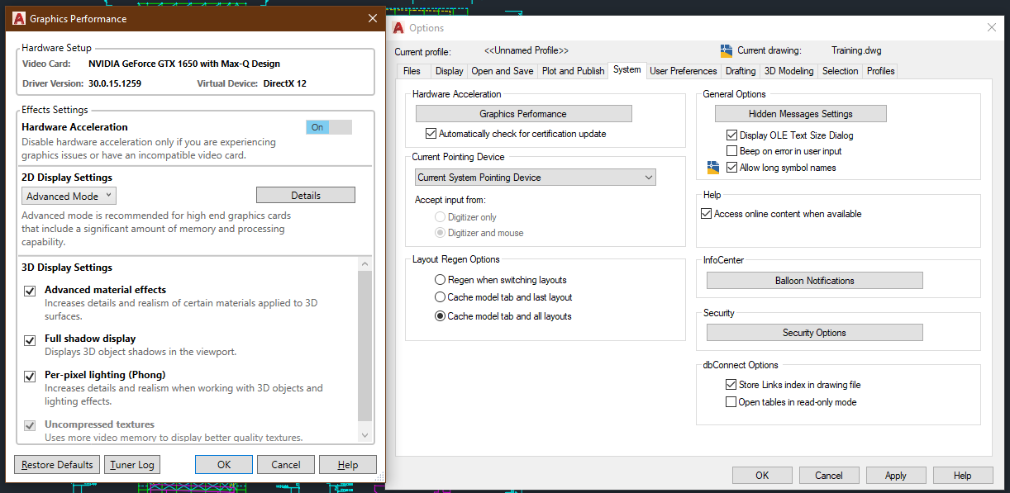The image size is (1010, 493).
Task: Select the System tab
Action: coord(626,70)
